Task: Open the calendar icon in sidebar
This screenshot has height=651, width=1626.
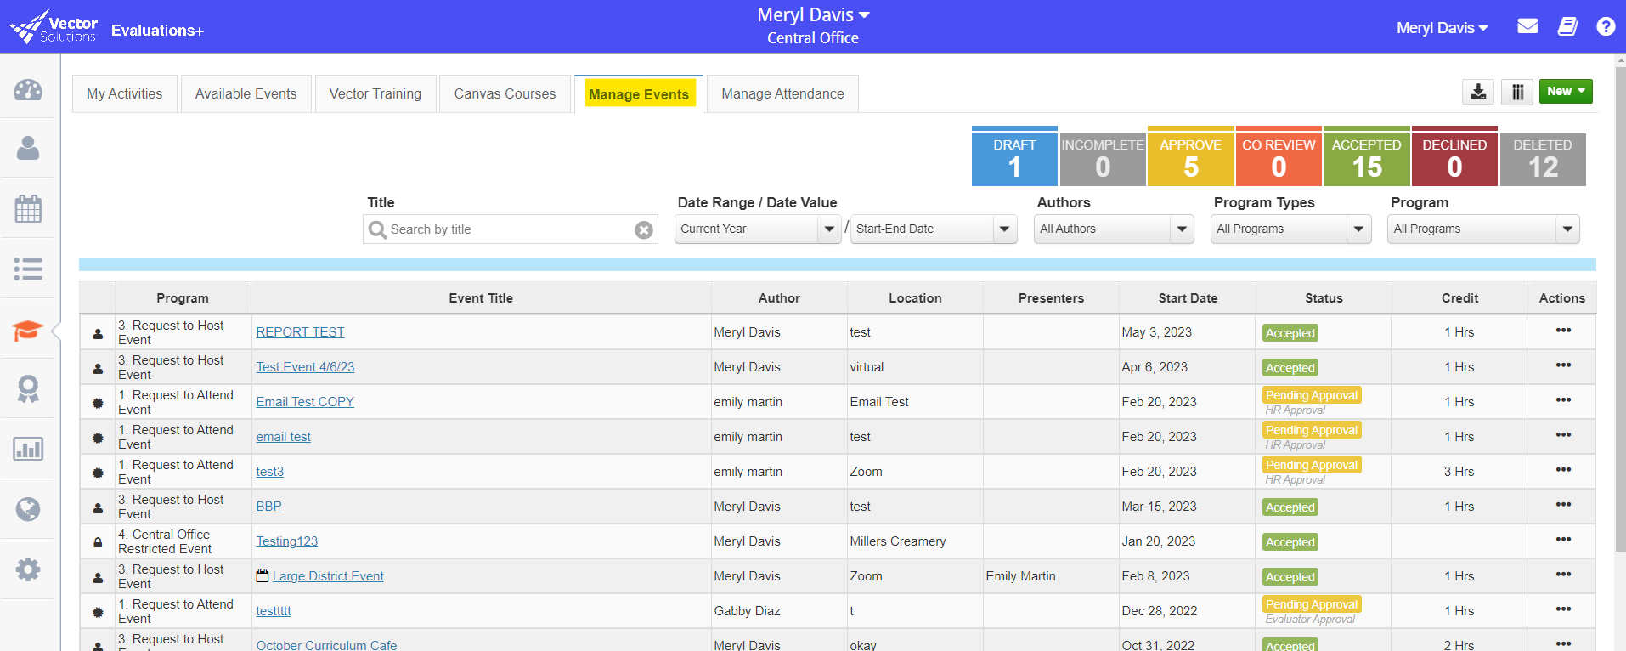Action: pyautogui.click(x=28, y=208)
